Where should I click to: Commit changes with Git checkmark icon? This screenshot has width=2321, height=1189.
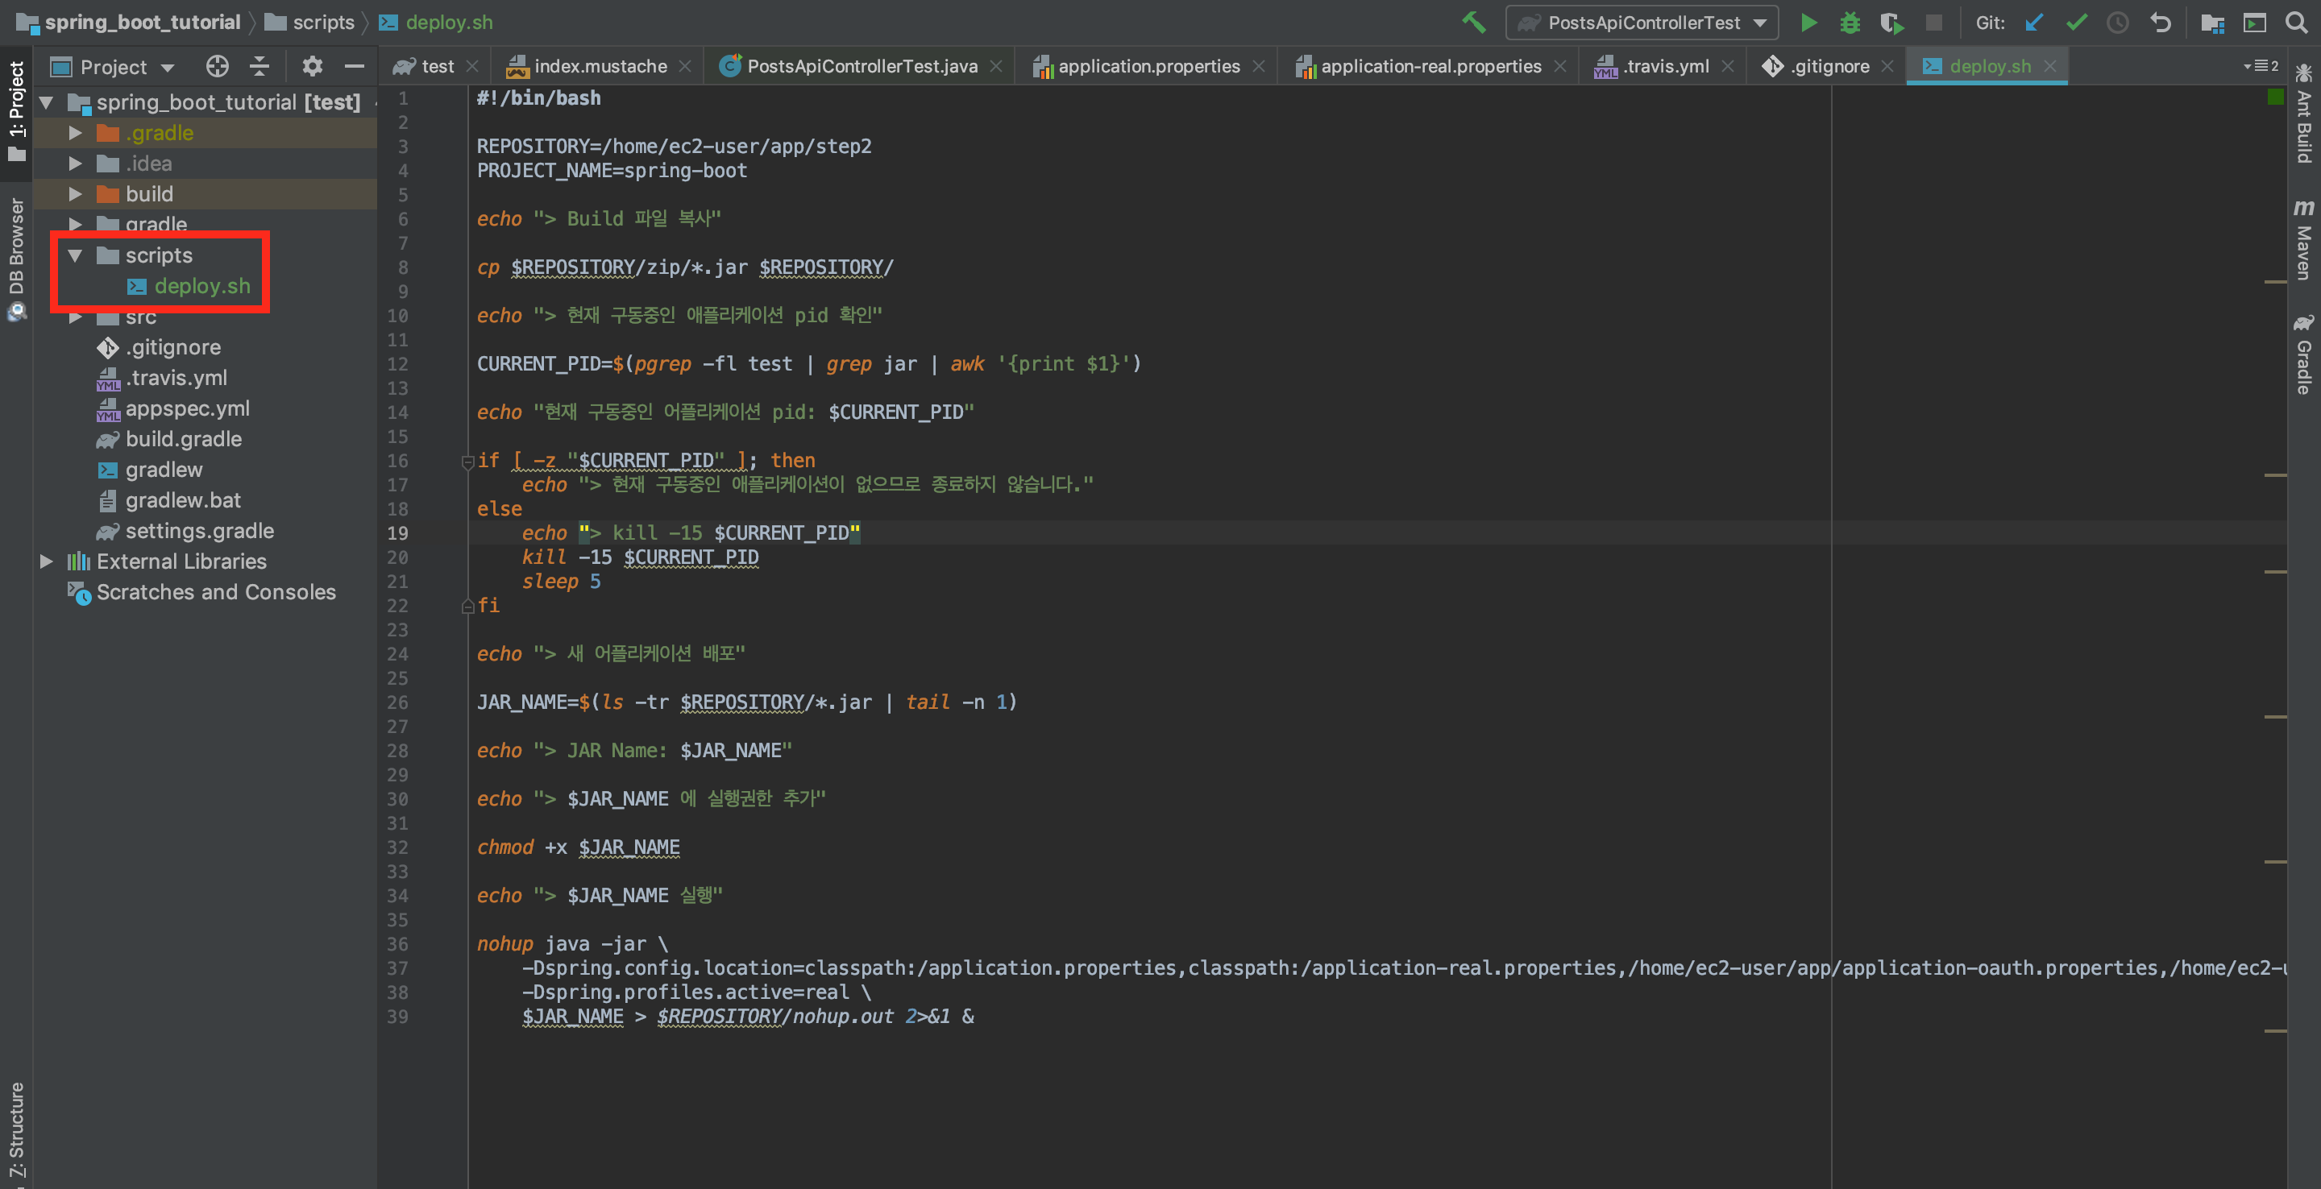pyautogui.click(x=2076, y=23)
